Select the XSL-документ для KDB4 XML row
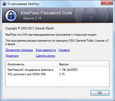This screenshot has width=115, height=101. pos(57,74)
